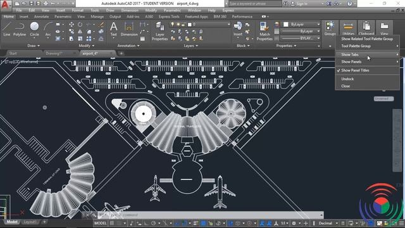Click the Open file icon in quick access toolbar
This screenshot has width=405, height=228.
click(x=24, y=4)
